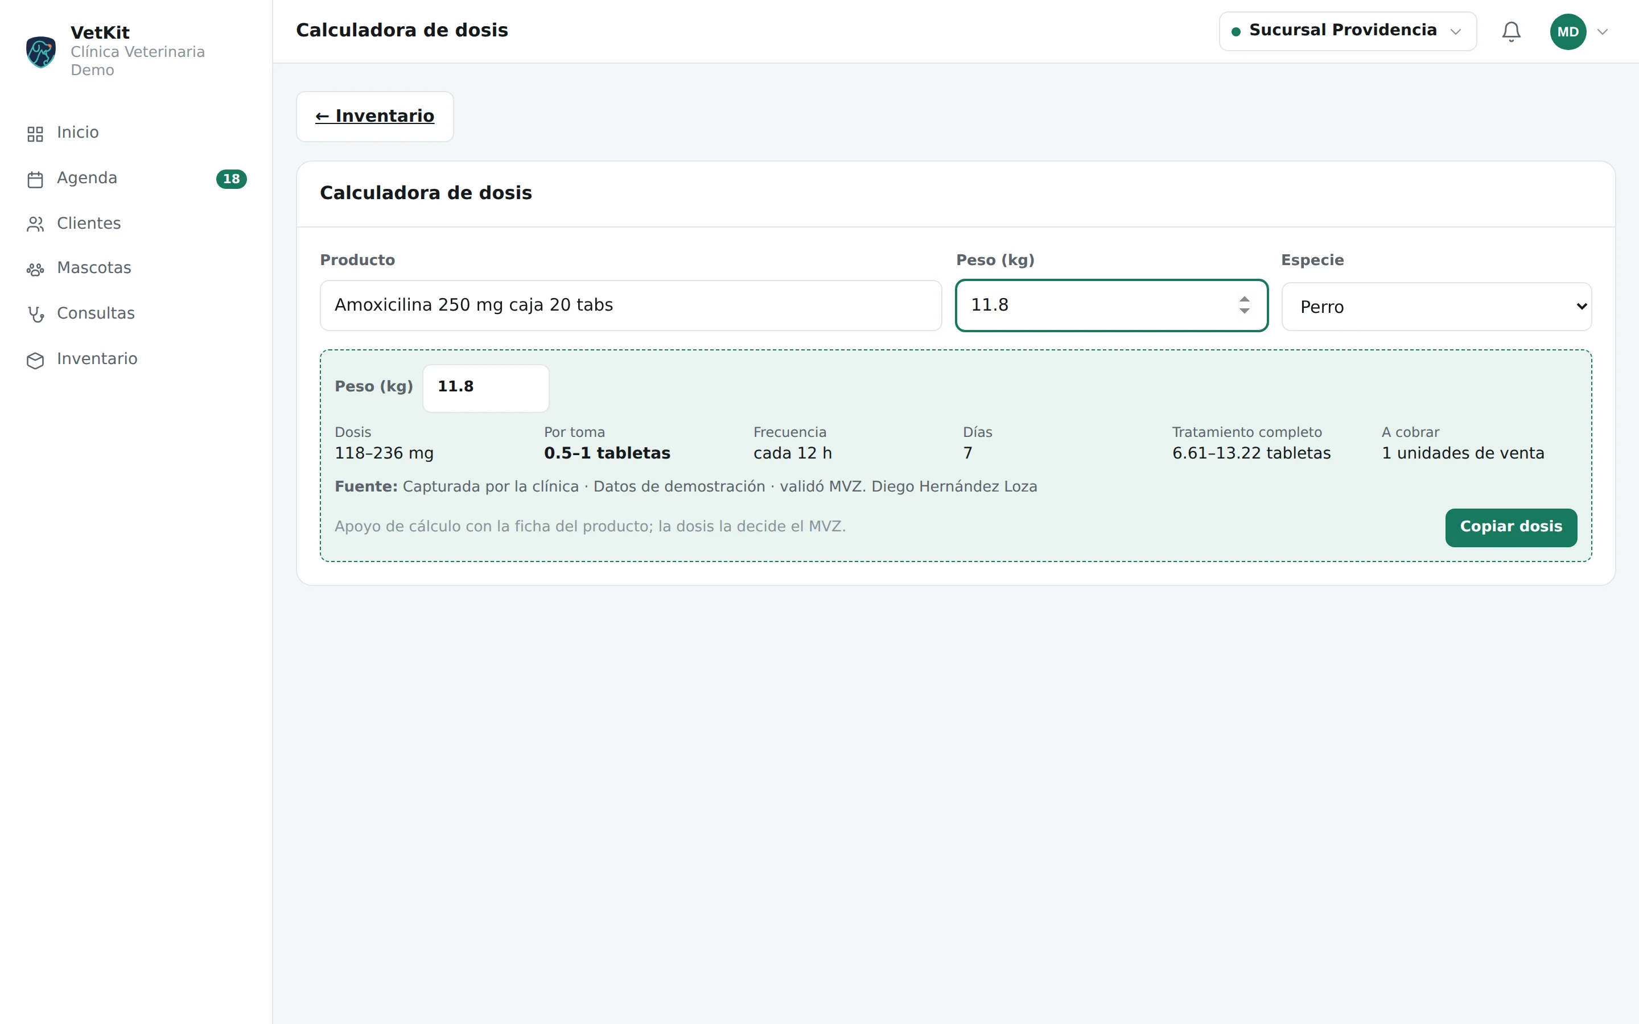
Task: Open Inicio in the sidebar
Action: 136,133
